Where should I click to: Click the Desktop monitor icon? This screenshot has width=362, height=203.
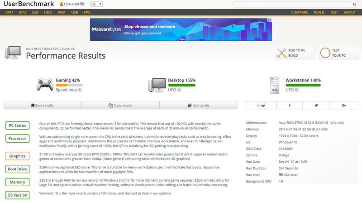click(x=157, y=85)
